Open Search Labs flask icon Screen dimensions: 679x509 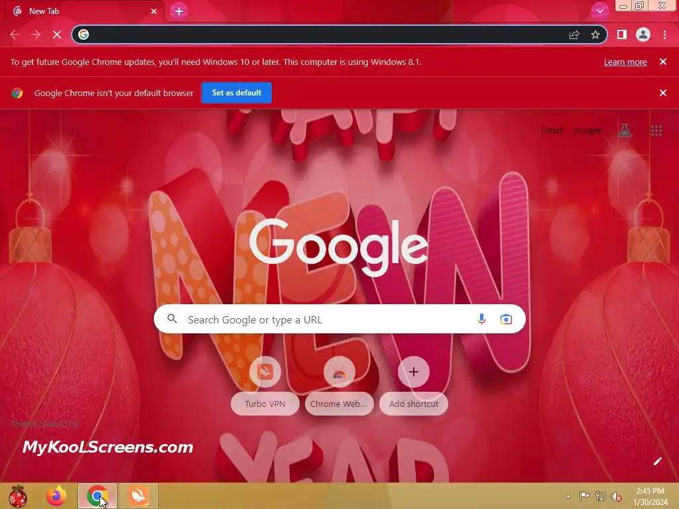(625, 131)
